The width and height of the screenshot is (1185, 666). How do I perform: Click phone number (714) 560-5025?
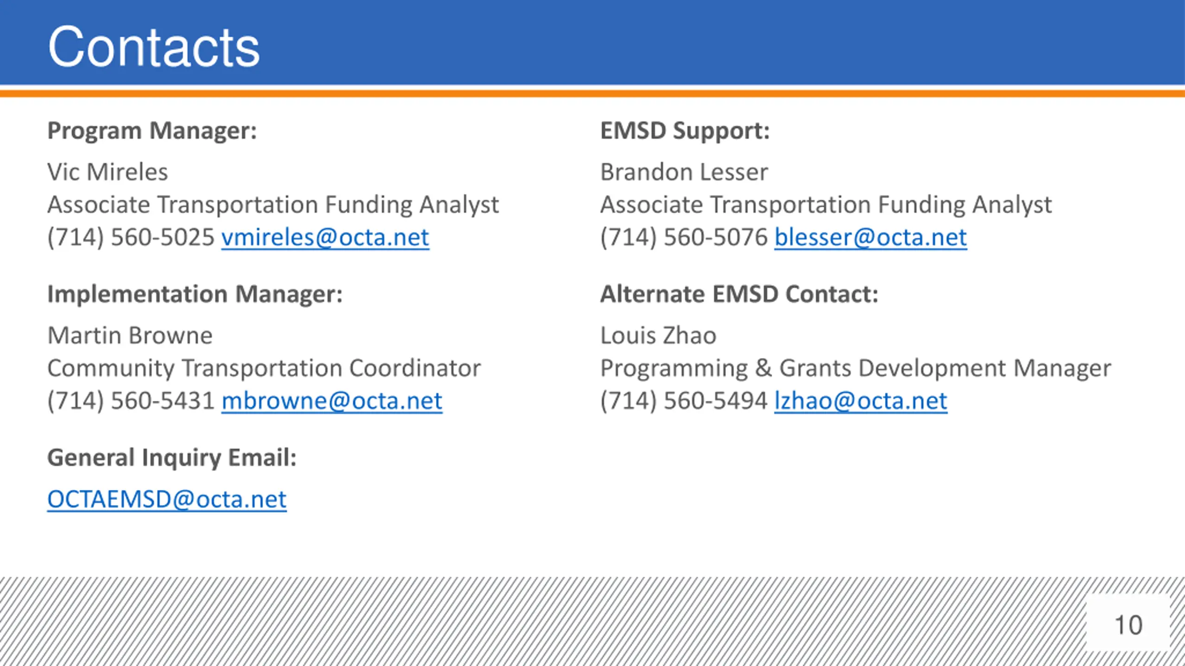tap(131, 238)
